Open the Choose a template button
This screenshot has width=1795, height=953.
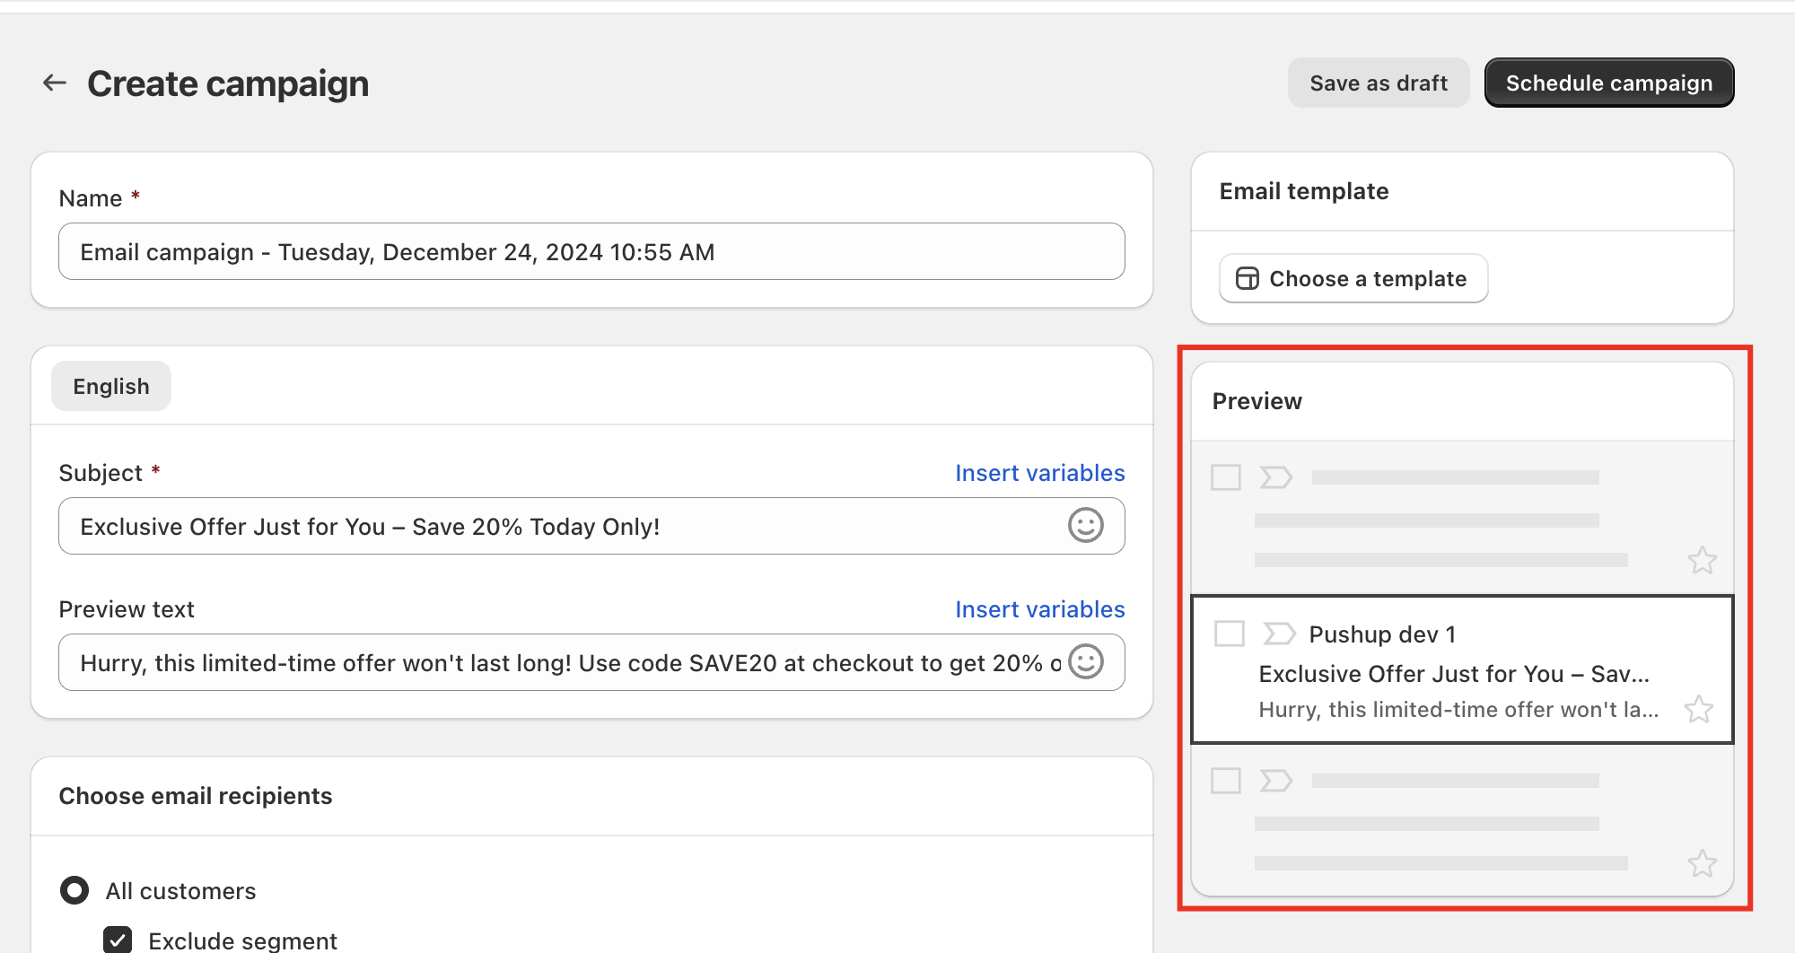tap(1353, 279)
